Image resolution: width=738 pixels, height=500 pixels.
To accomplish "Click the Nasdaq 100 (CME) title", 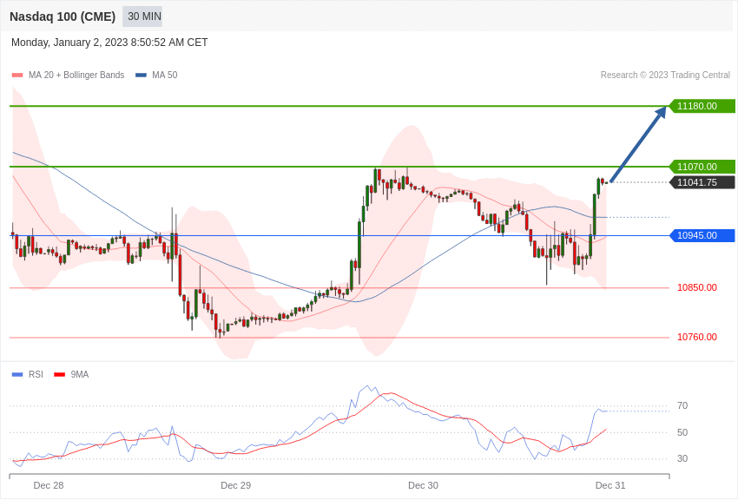I will point(63,17).
